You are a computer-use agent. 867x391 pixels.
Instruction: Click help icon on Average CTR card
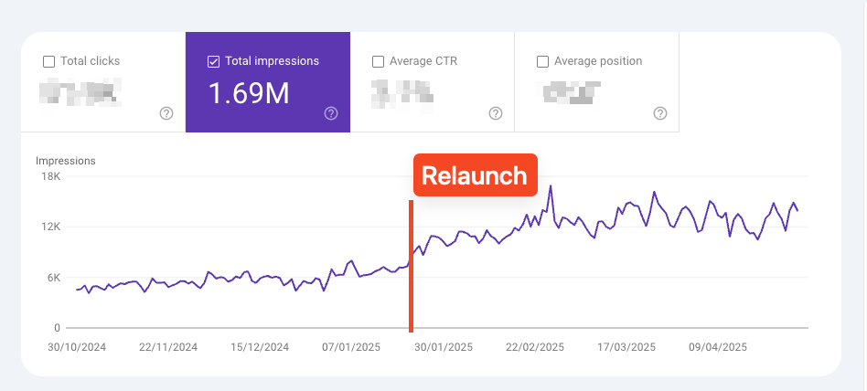(x=496, y=113)
